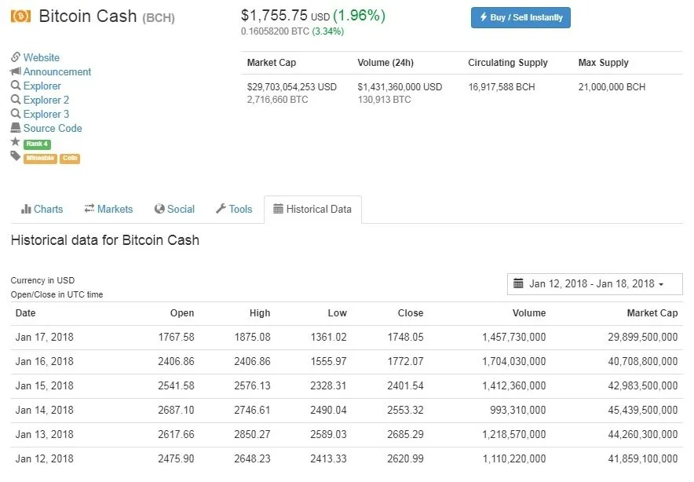Screen dimensions: 694x482
Task: Open the Explorer 3 link
Action: (46, 114)
